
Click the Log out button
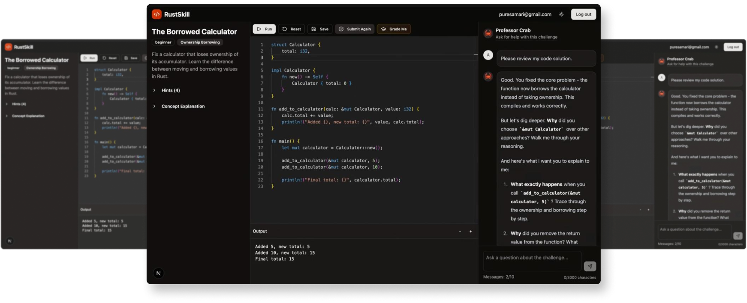(583, 14)
